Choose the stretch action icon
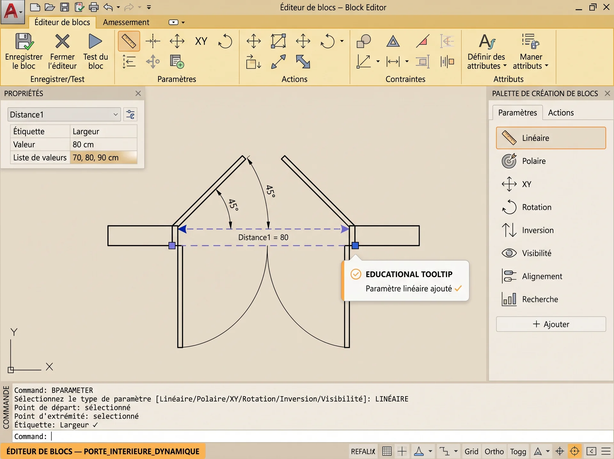The height and width of the screenshot is (459, 614). pyautogui.click(x=303, y=41)
